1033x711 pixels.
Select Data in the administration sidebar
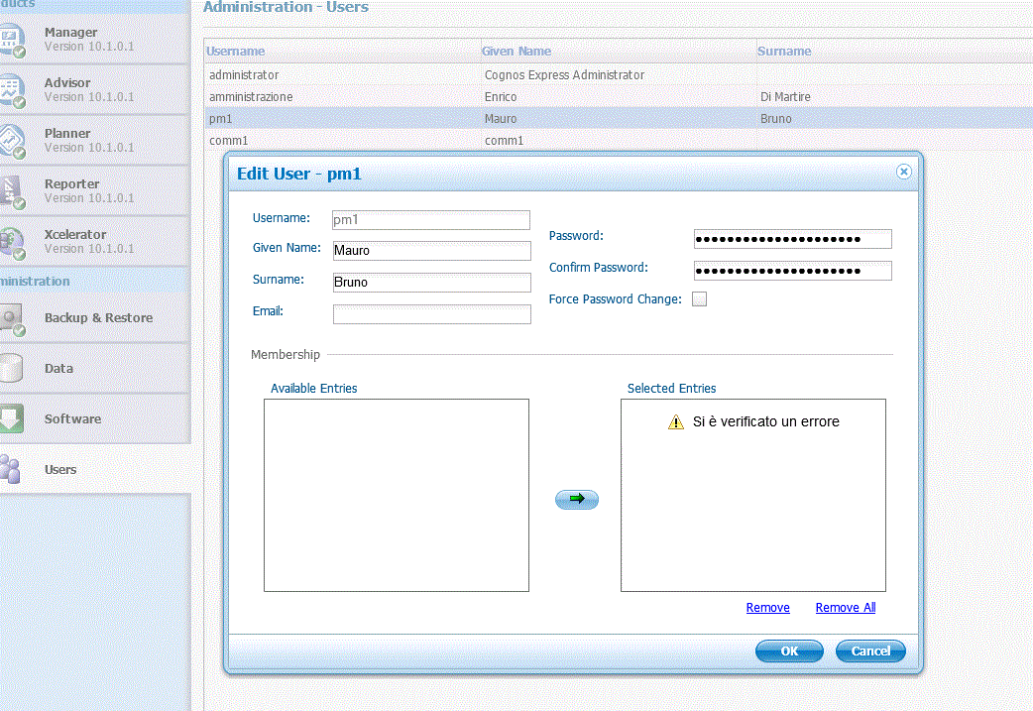click(95, 368)
